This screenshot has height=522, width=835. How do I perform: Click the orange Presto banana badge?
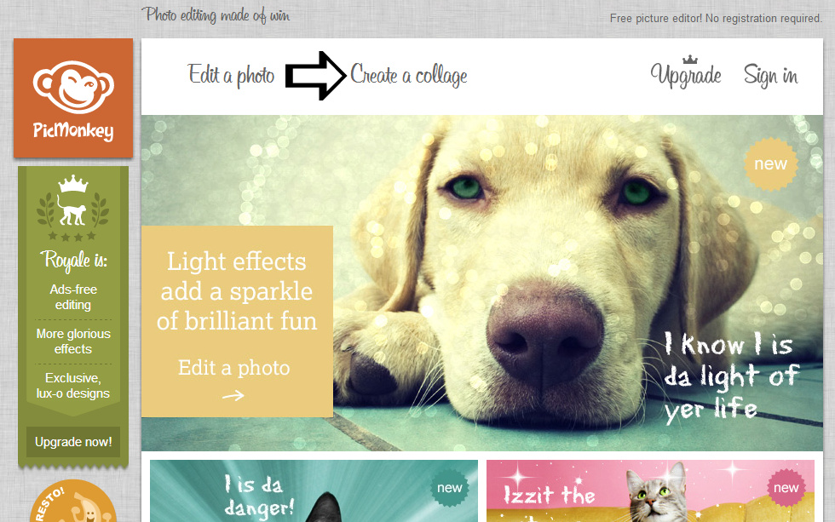pyautogui.click(x=73, y=502)
